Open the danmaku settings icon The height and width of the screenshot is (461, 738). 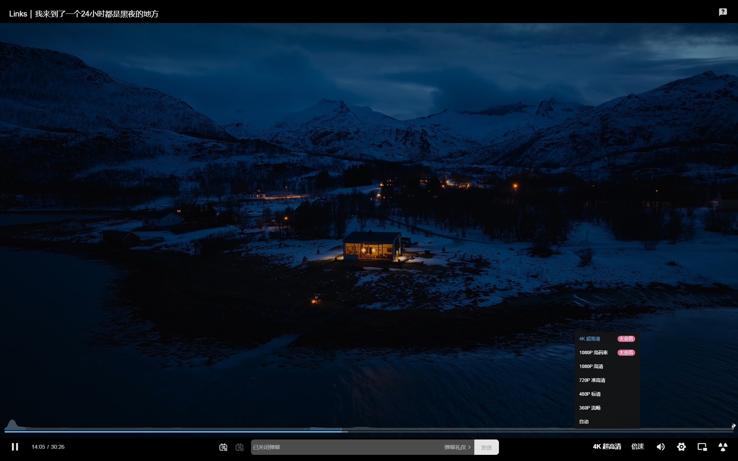tap(240, 447)
